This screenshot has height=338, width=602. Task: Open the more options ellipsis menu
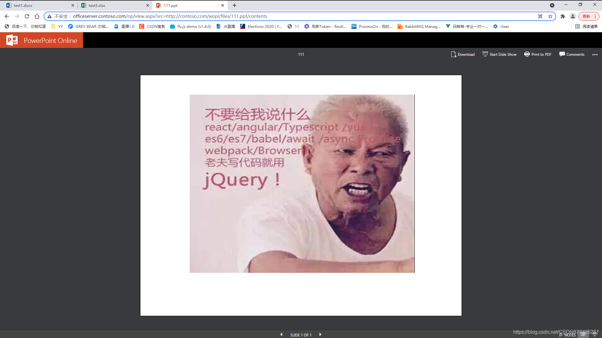tap(595, 55)
